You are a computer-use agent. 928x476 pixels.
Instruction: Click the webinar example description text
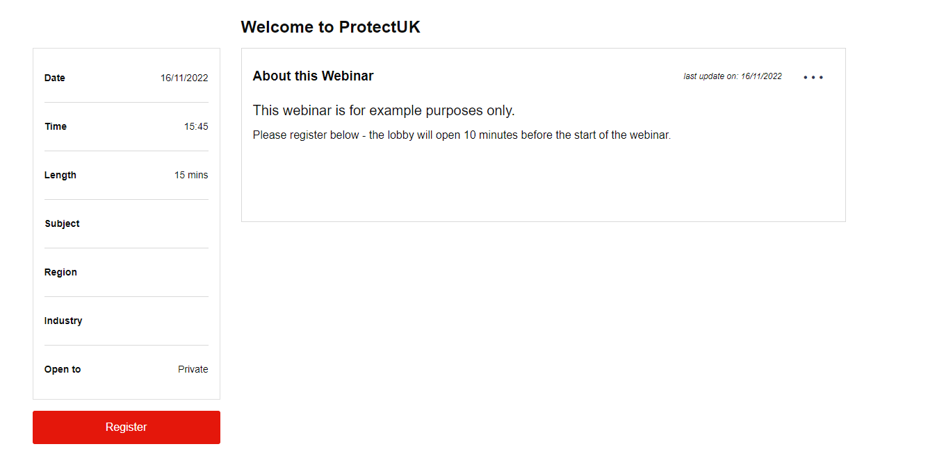point(384,110)
